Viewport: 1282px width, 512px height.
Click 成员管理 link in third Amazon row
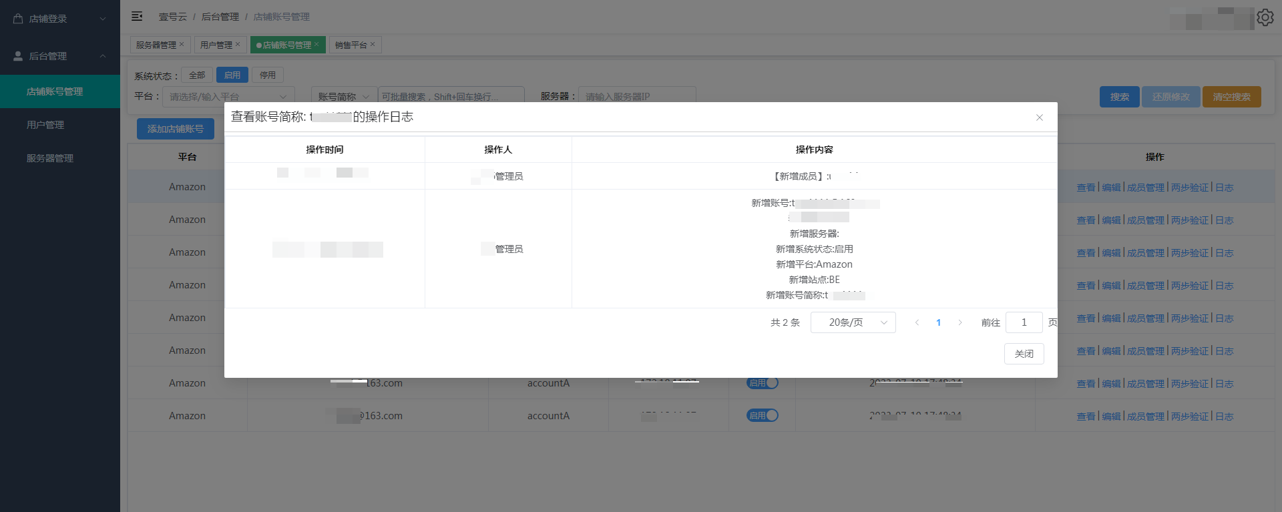coord(1146,253)
